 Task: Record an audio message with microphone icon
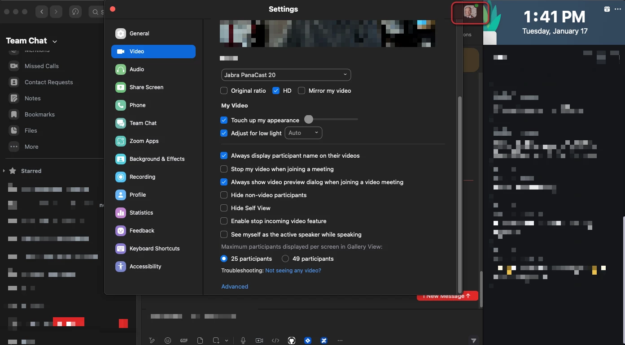[243, 341]
